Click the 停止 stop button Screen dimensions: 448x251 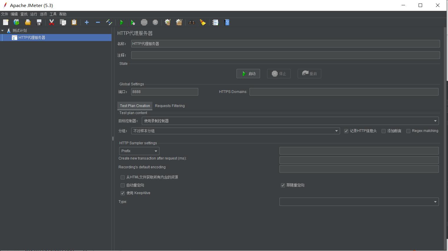(x=279, y=74)
